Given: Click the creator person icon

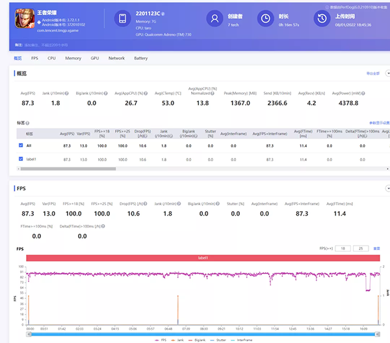Looking at the screenshot, I should tap(214, 19).
